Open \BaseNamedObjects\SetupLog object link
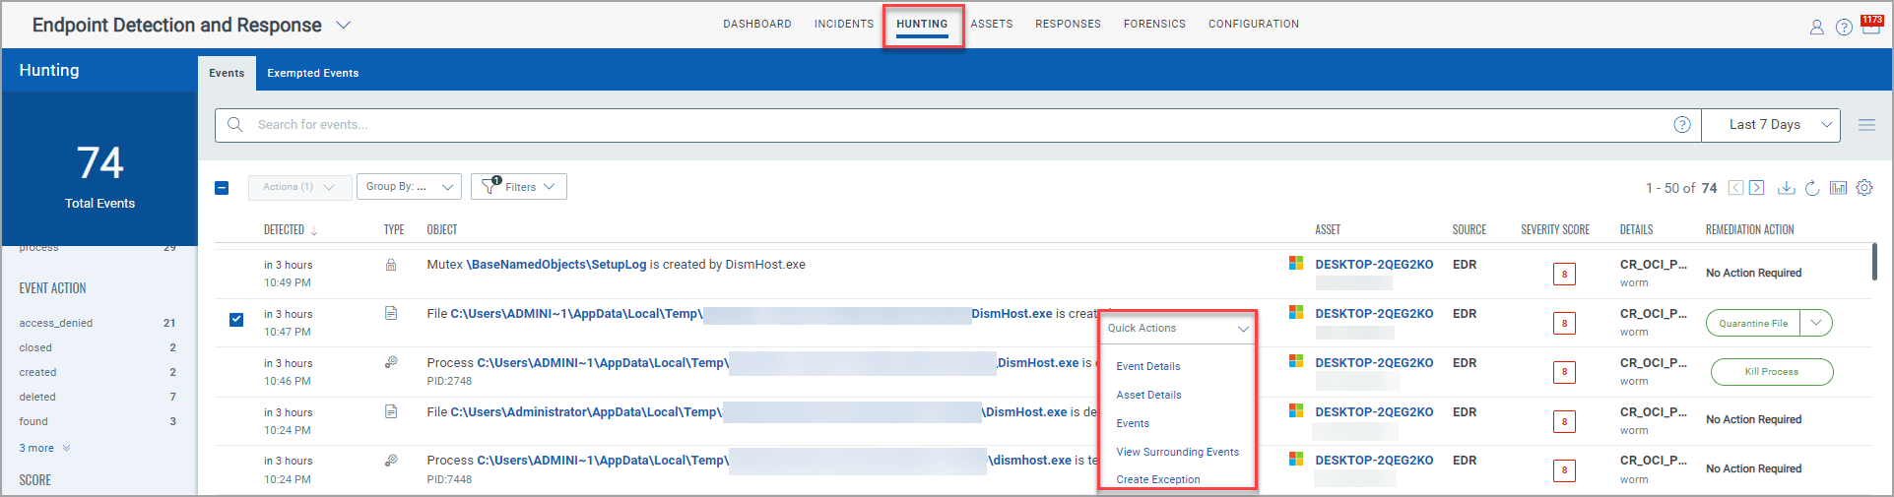Screen dimensions: 1894x497 [556, 265]
